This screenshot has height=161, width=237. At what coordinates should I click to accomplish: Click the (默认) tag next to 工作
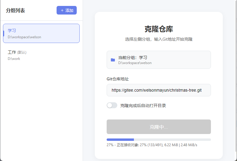(x=22, y=52)
